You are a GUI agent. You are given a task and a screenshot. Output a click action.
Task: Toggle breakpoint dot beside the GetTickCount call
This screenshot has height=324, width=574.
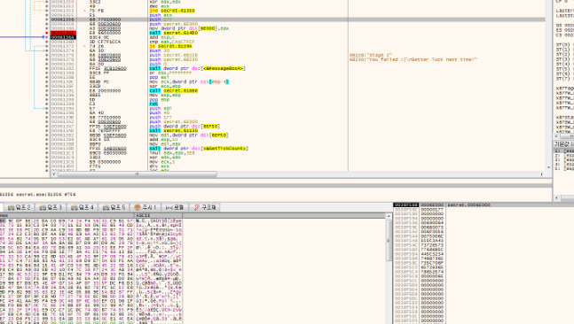coord(46,149)
